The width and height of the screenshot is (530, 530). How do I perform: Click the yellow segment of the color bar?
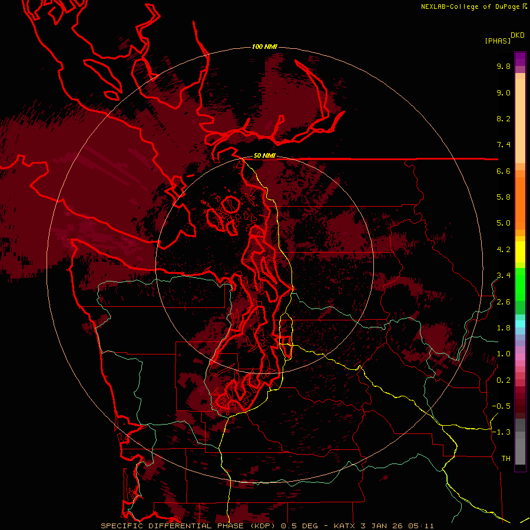[x=520, y=252]
